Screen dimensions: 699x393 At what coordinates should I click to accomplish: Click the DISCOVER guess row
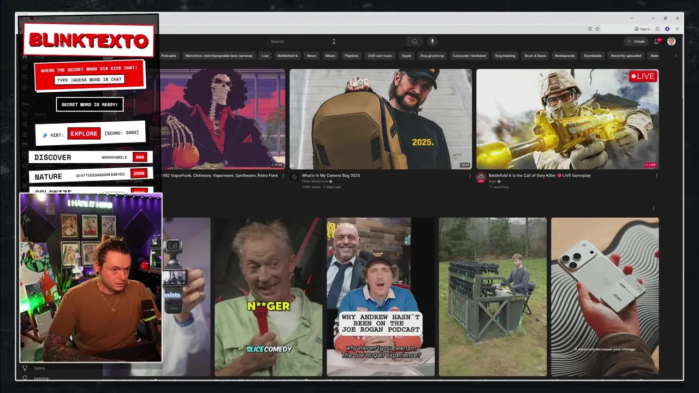pyautogui.click(x=90, y=157)
